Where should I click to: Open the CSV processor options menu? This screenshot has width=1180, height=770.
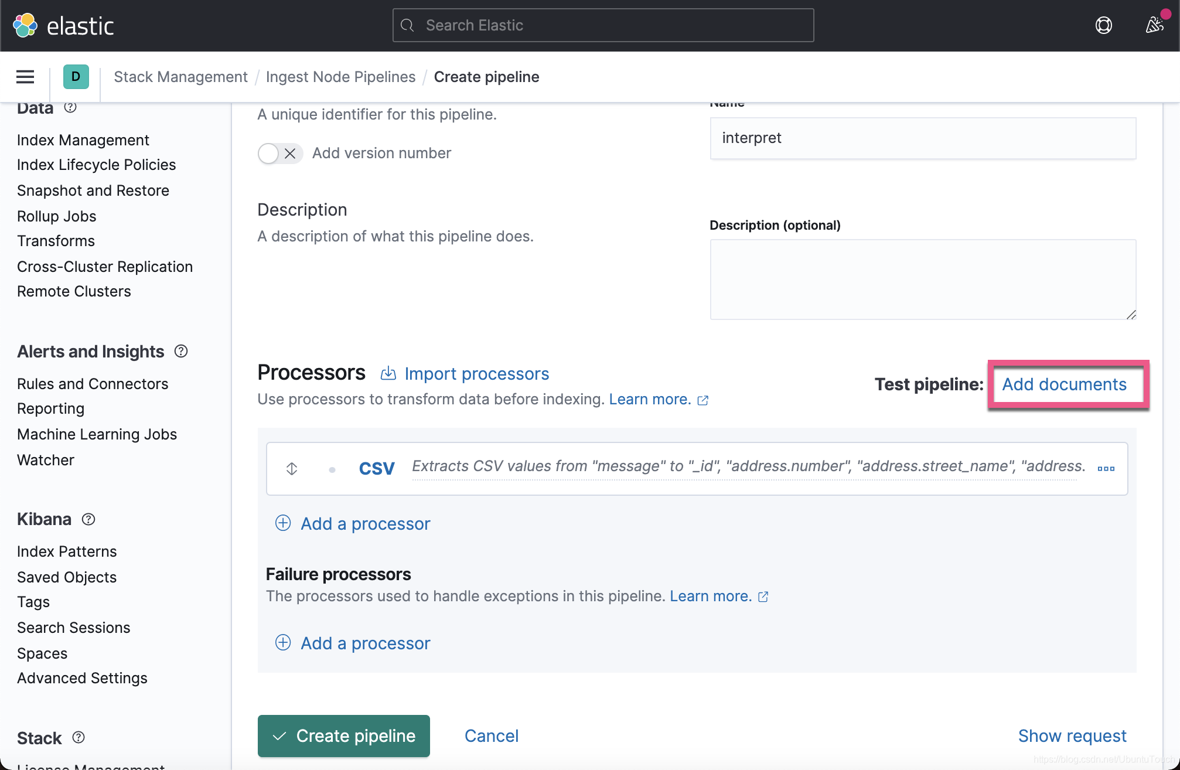point(1106,468)
